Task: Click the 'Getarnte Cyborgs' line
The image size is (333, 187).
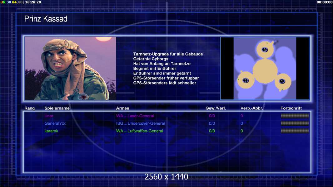Action: pyautogui.click(x=151, y=59)
